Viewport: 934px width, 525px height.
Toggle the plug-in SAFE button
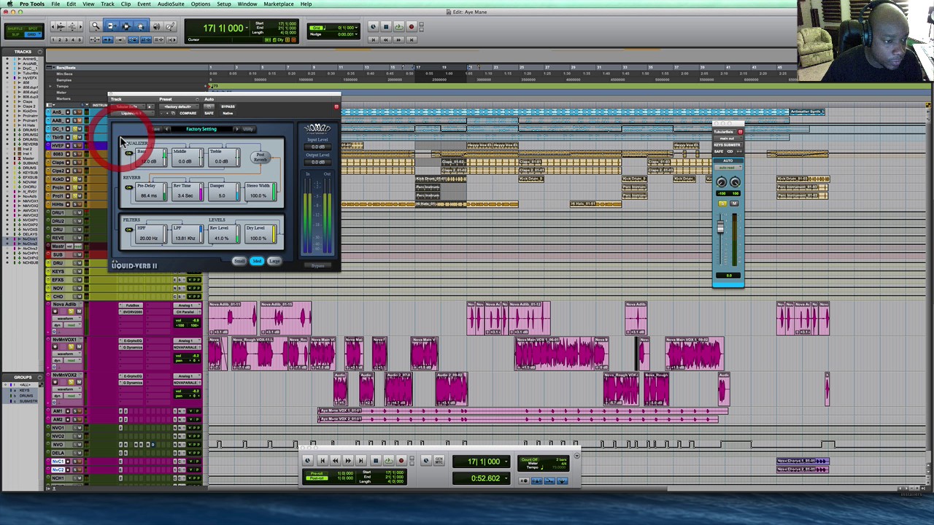tap(209, 113)
